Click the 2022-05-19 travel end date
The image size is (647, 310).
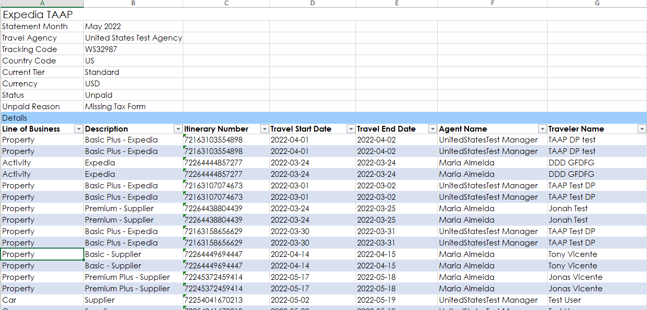[x=397, y=300]
